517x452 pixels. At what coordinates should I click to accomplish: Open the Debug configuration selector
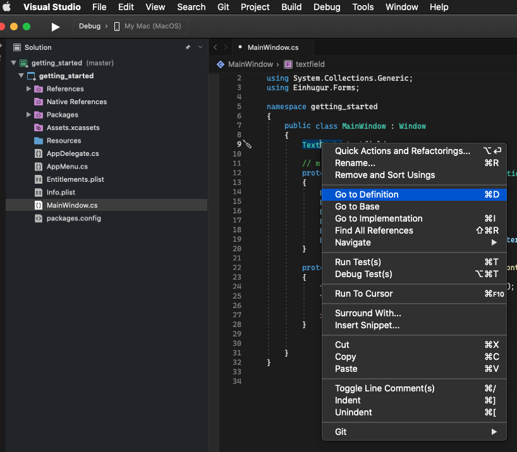click(x=90, y=27)
